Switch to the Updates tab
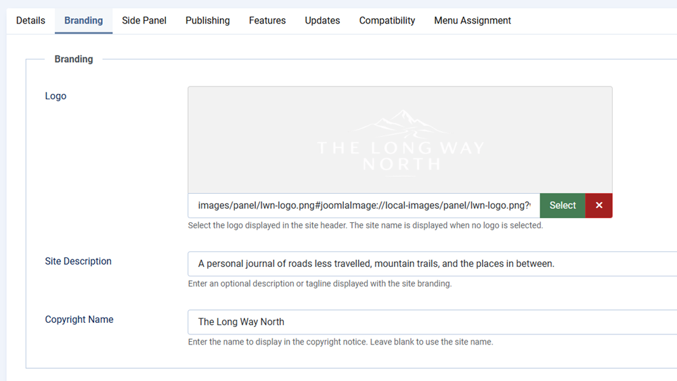 pyautogui.click(x=322, y=21)
